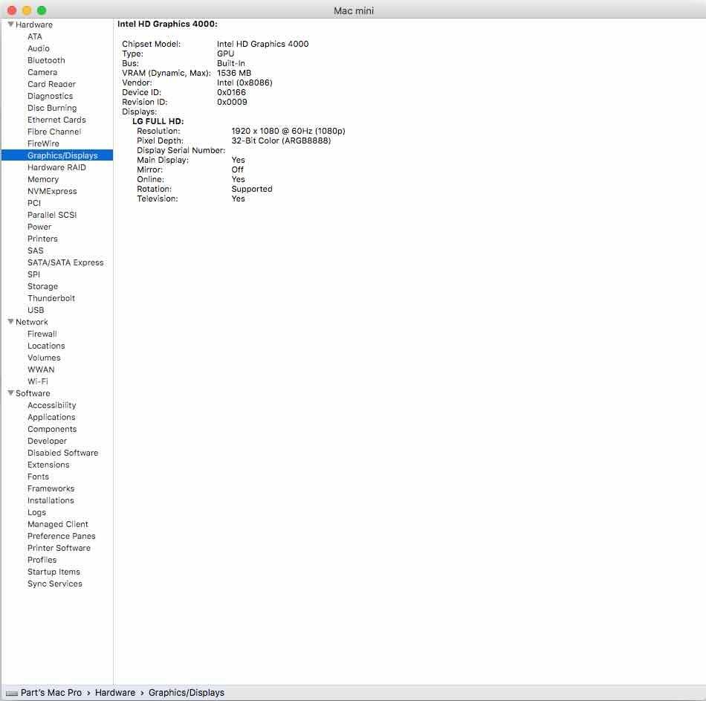Open USB device information

coord(36,310)
